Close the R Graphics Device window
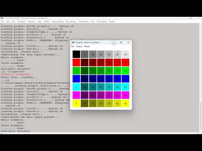Screen dimensions: 202x151 pos(128,42)
